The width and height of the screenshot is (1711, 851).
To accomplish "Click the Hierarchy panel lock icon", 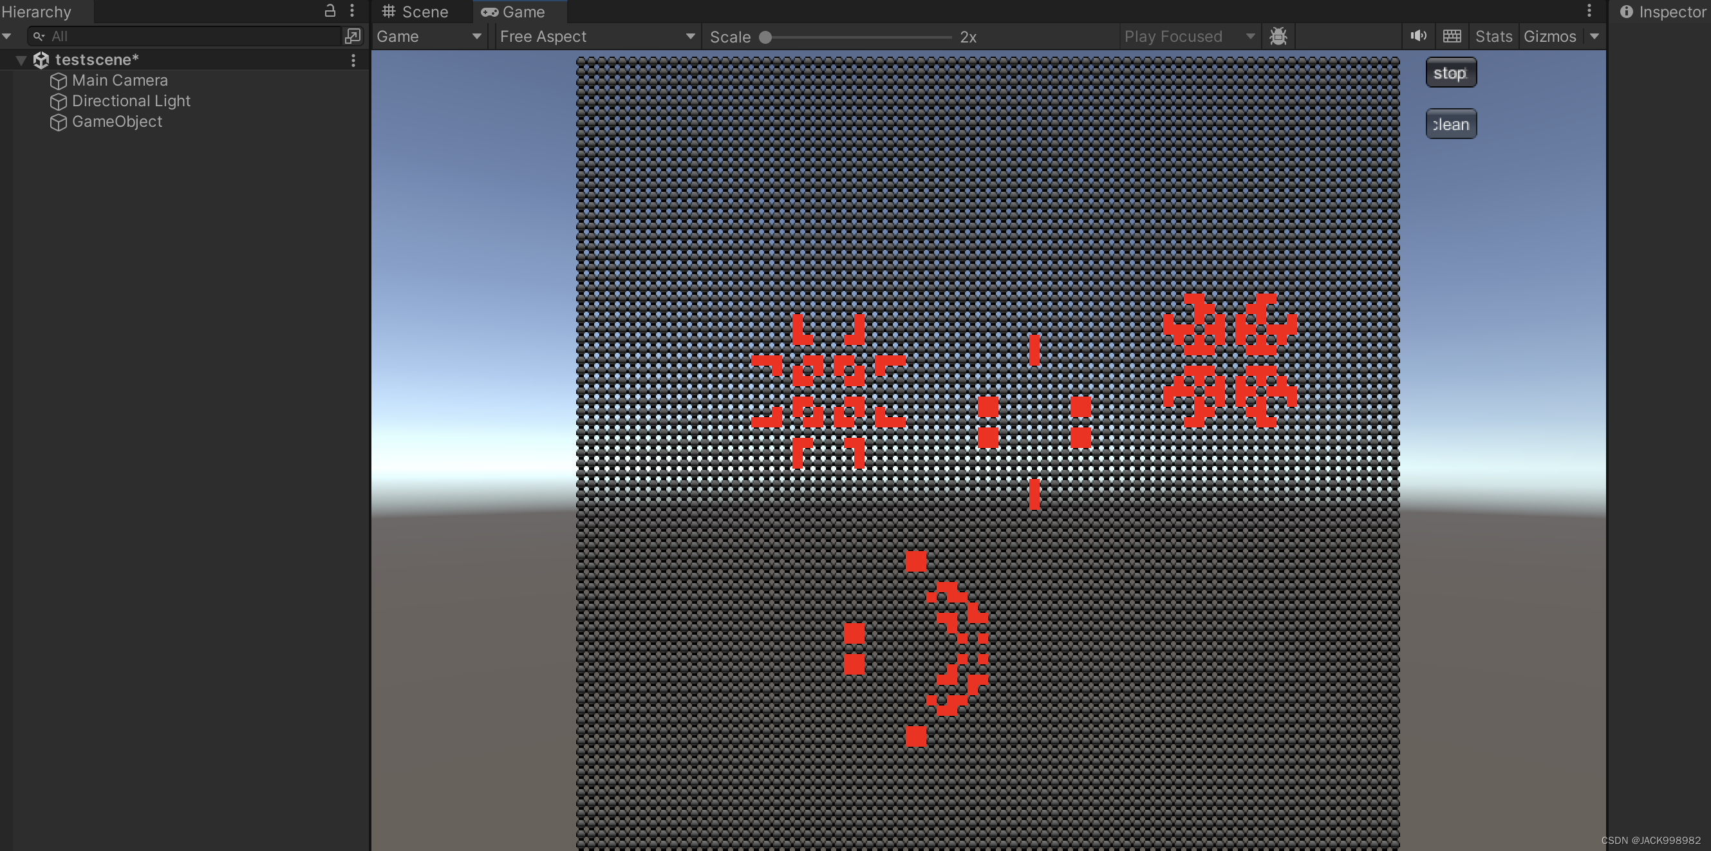I will tap(330, 11).
